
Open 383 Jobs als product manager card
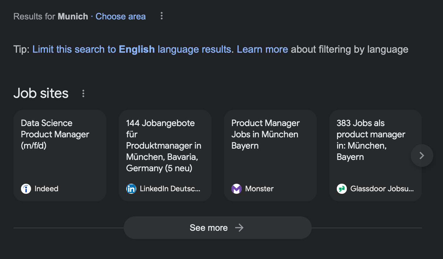click(x=371, y=140)
